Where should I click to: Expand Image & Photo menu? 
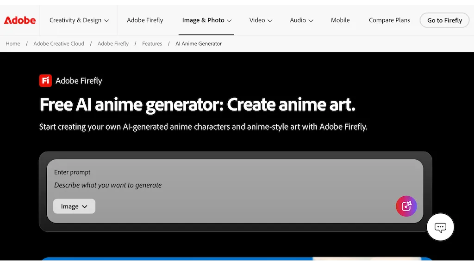[x=206, y=20]
